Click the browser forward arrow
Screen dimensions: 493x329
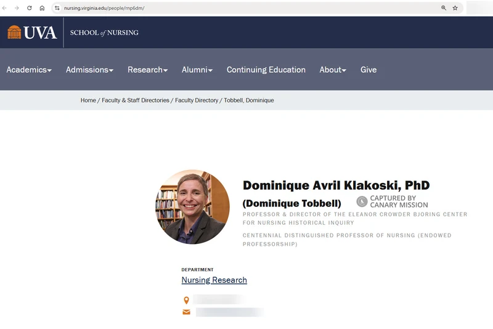coord(17,8)
